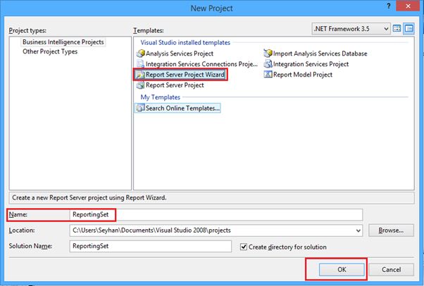Click the Search Online Templates icon
Screen dimensions: 424x286
pos(139,108)
